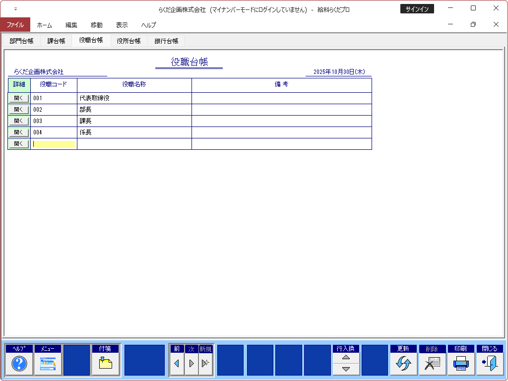This screenshot has height=381, width=508.
Task: Open details for 代表取締役 row
Action: tap(19, 98)
